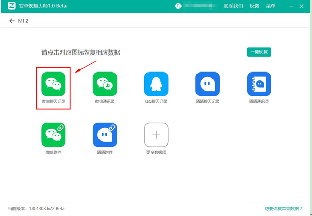Screen dimensions: 312x216
Task: Open the 联系我们 menu item
Action: click(233, 6)
